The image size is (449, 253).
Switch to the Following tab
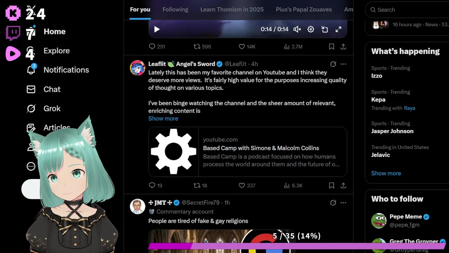(175, 9)
